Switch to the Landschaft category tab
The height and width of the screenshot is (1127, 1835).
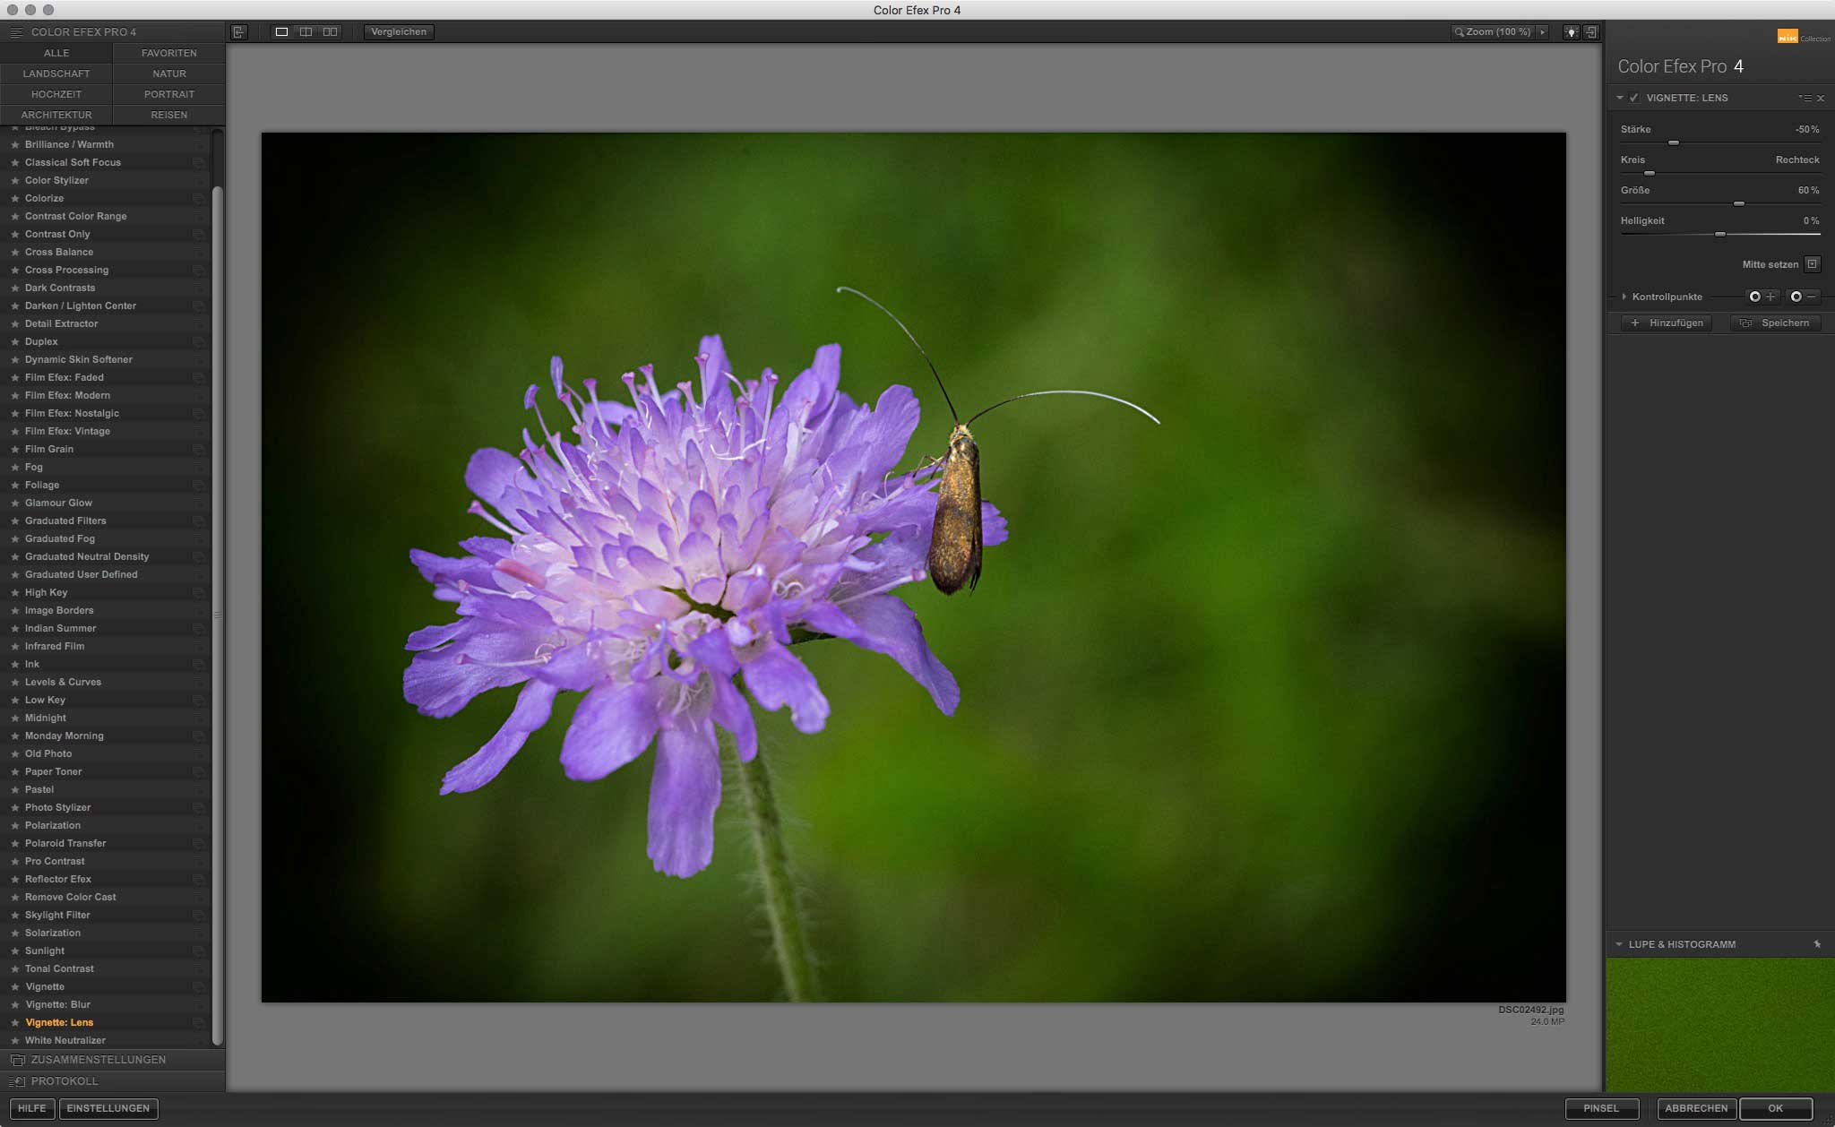(x=56, y=73)
